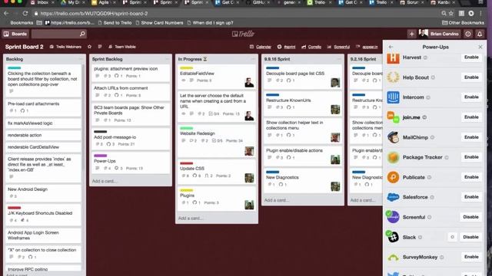
Task: Open the Calendar power-up link
Action: [261, 47]
